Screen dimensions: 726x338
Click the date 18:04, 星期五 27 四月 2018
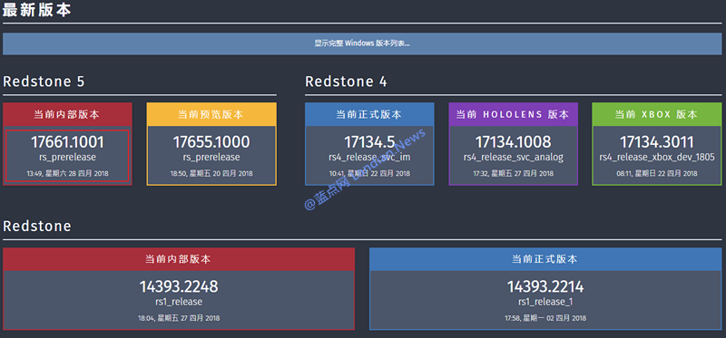[179, 318]
